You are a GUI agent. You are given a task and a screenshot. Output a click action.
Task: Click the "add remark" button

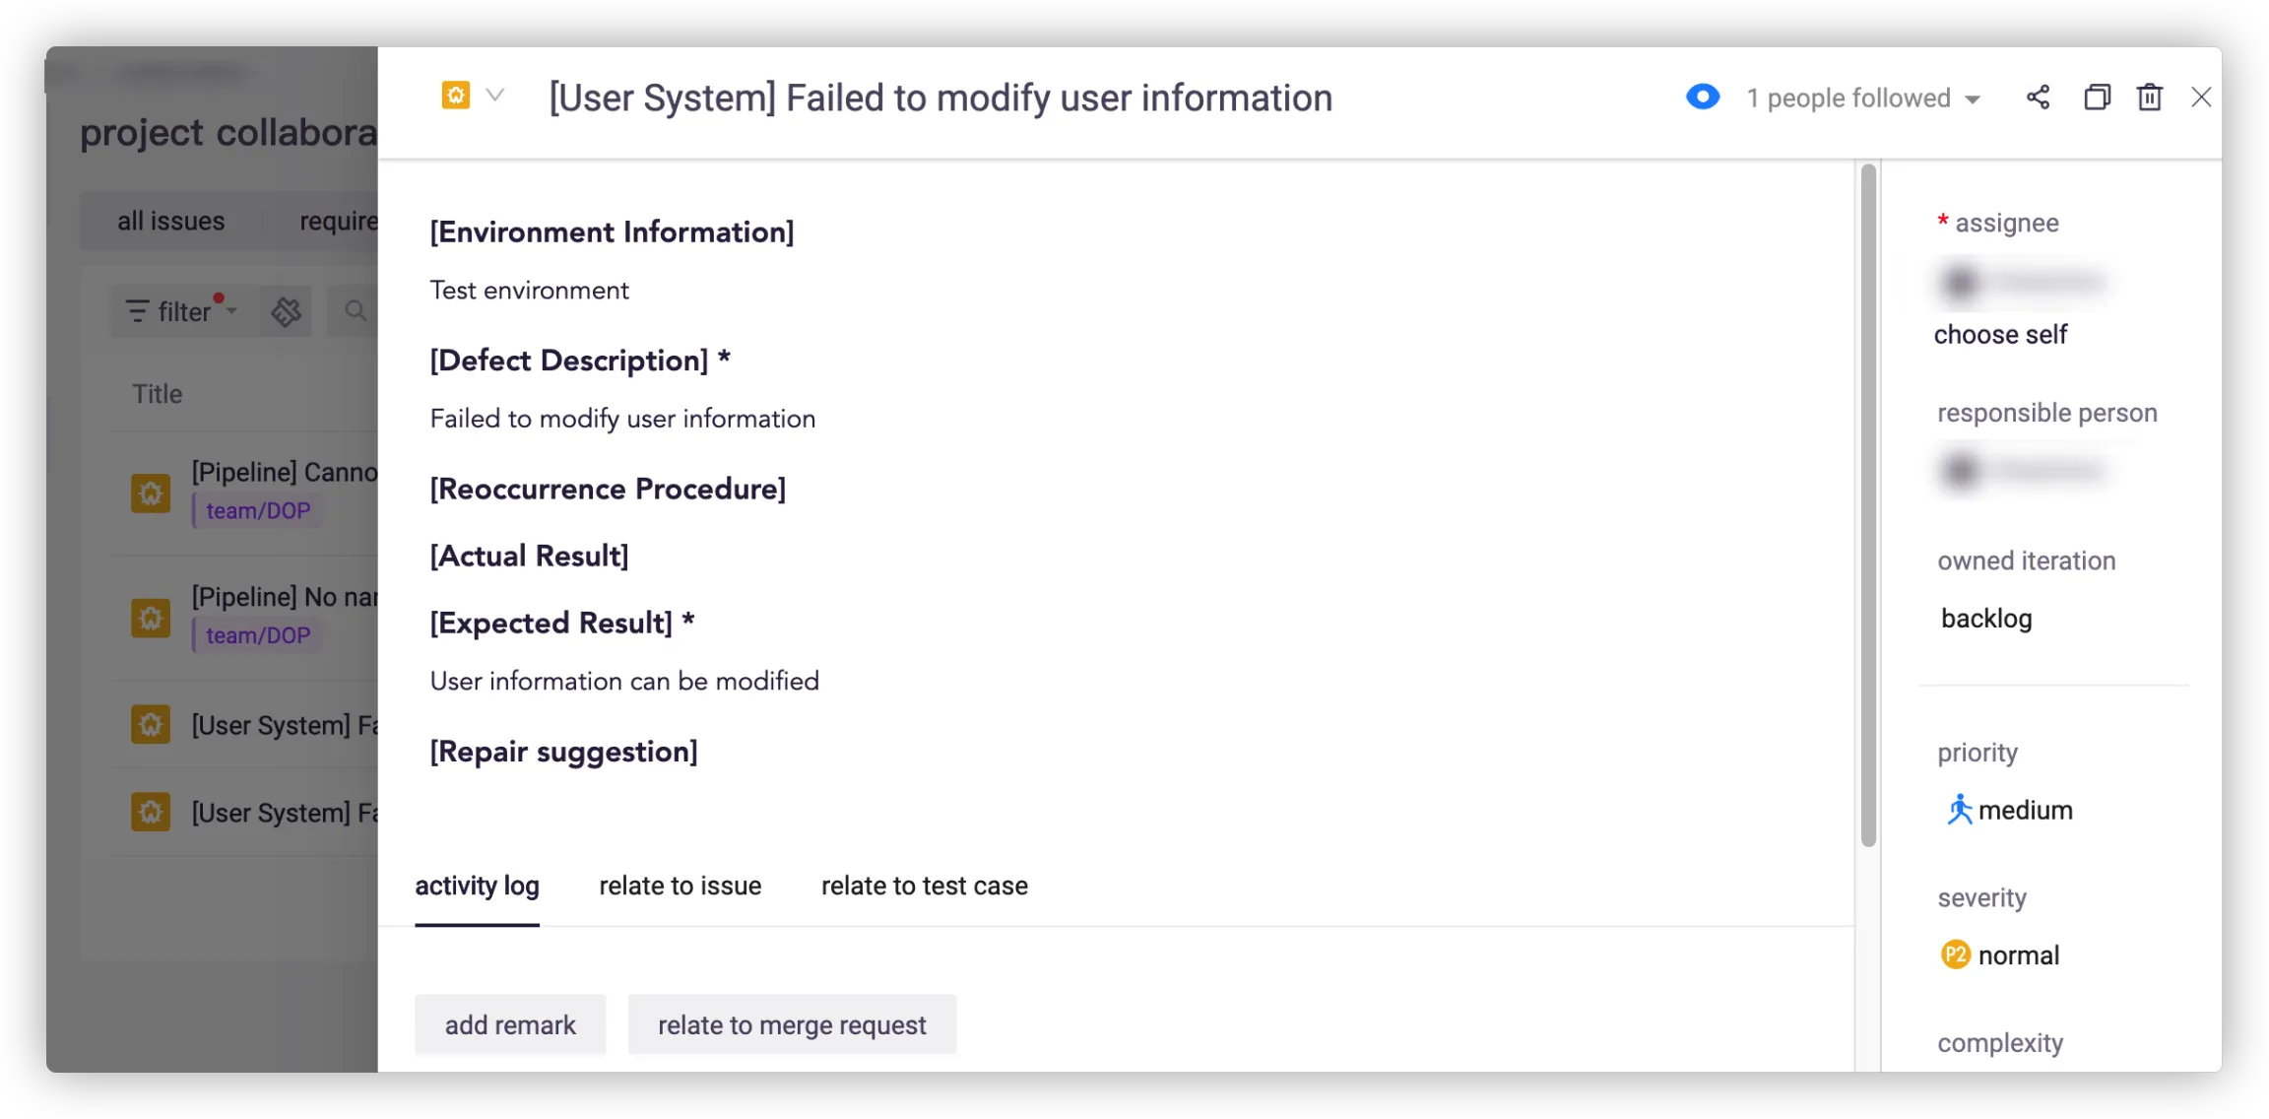(510, 1024)
